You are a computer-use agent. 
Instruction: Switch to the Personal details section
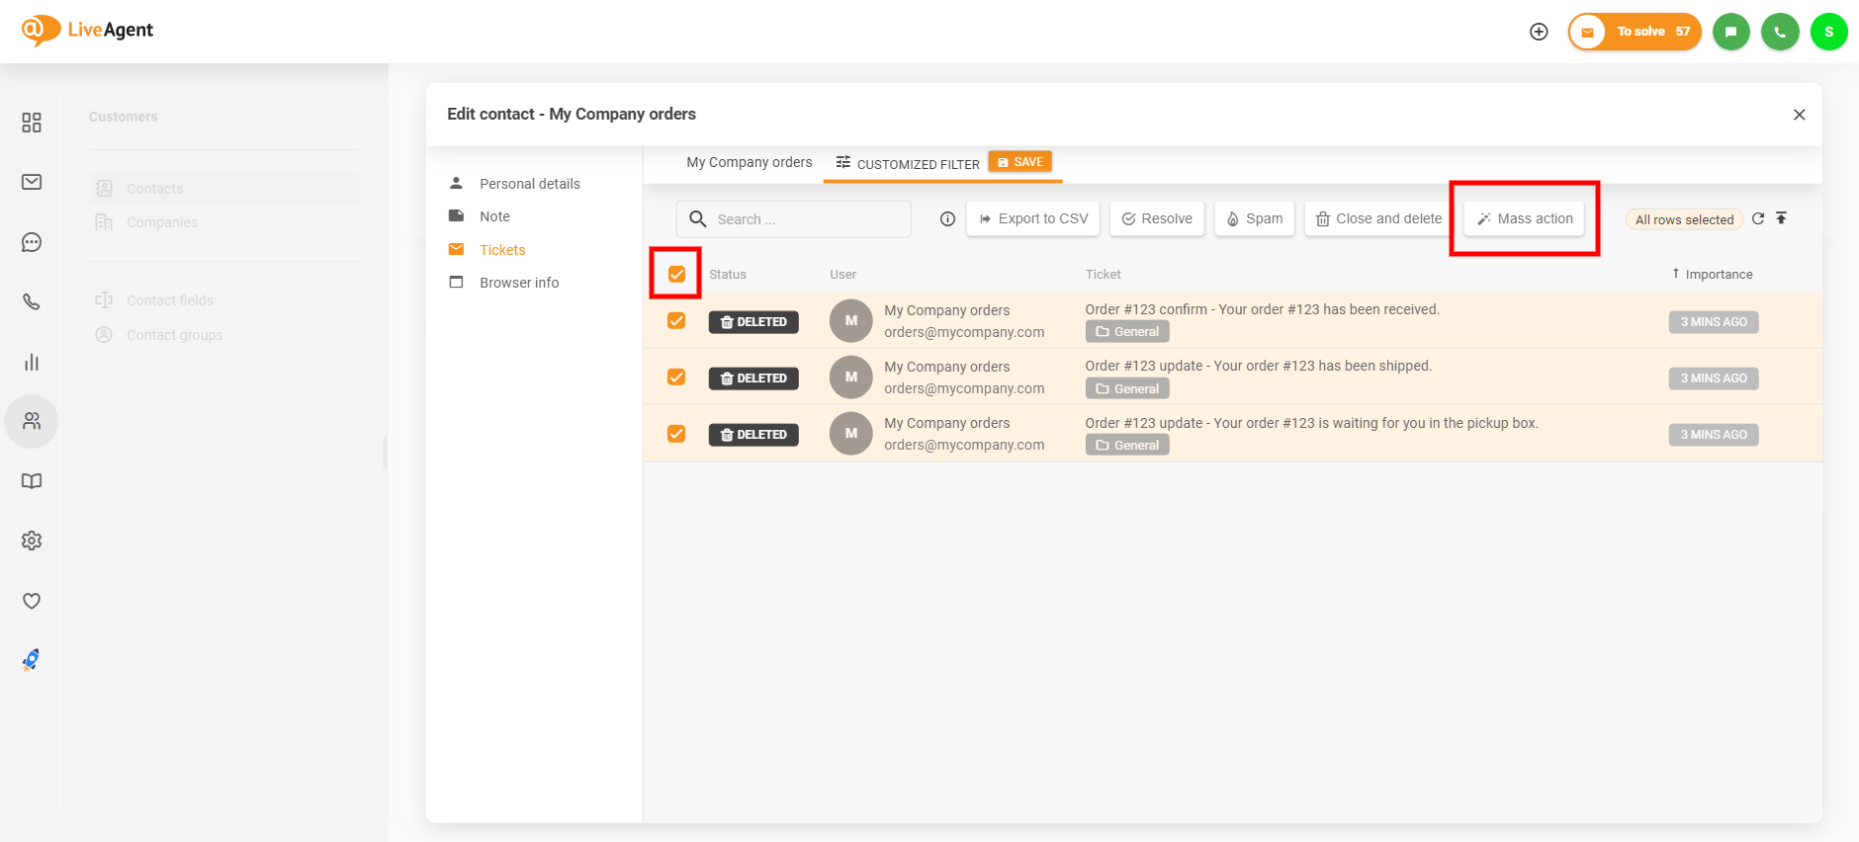pos(529,184)
